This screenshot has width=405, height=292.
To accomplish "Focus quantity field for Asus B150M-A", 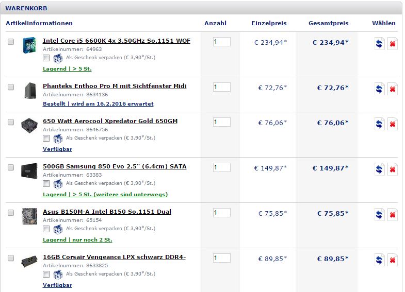I will pyautogui.click(x=222, y=213).
